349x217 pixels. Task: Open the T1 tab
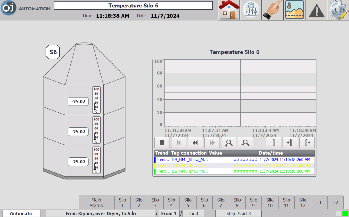pos(319,202)
